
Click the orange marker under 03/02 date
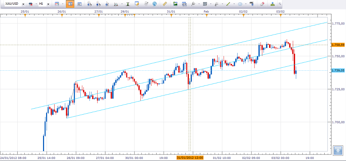(281, 15)
